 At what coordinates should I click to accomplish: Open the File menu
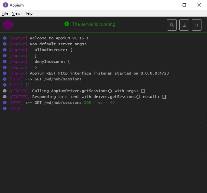point(5,13)
